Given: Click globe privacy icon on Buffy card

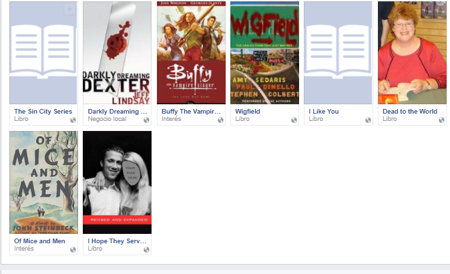Looking at the screenshot, I should pyautogui.click(x=220, y=120).
